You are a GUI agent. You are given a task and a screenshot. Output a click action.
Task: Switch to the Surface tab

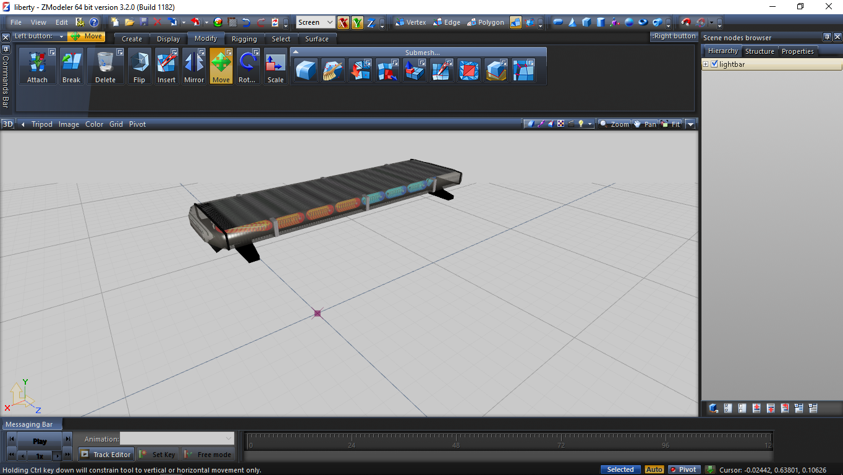tap(317, 39)
